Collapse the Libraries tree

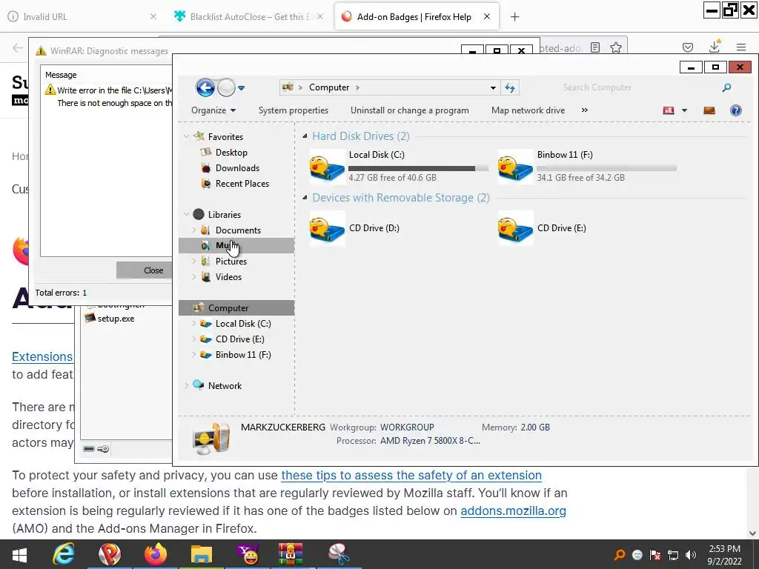186,214
